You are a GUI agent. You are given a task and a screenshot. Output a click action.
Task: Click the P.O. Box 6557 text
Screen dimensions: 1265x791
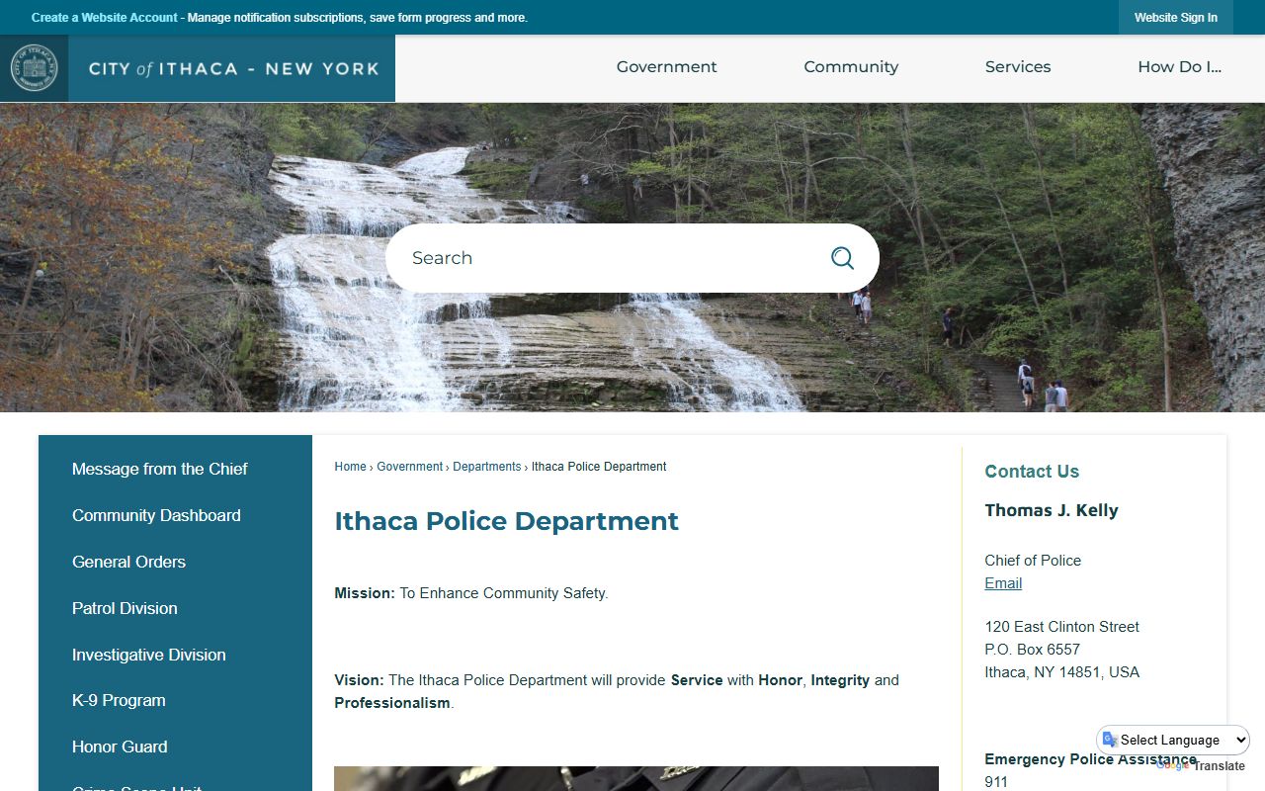1032,650
